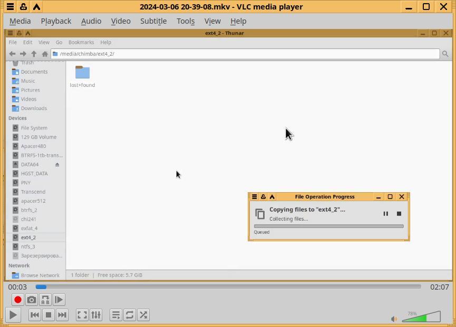The image size is (456, 327).
Task: Eject the DATA64 device
Action: tap(57, 165)
